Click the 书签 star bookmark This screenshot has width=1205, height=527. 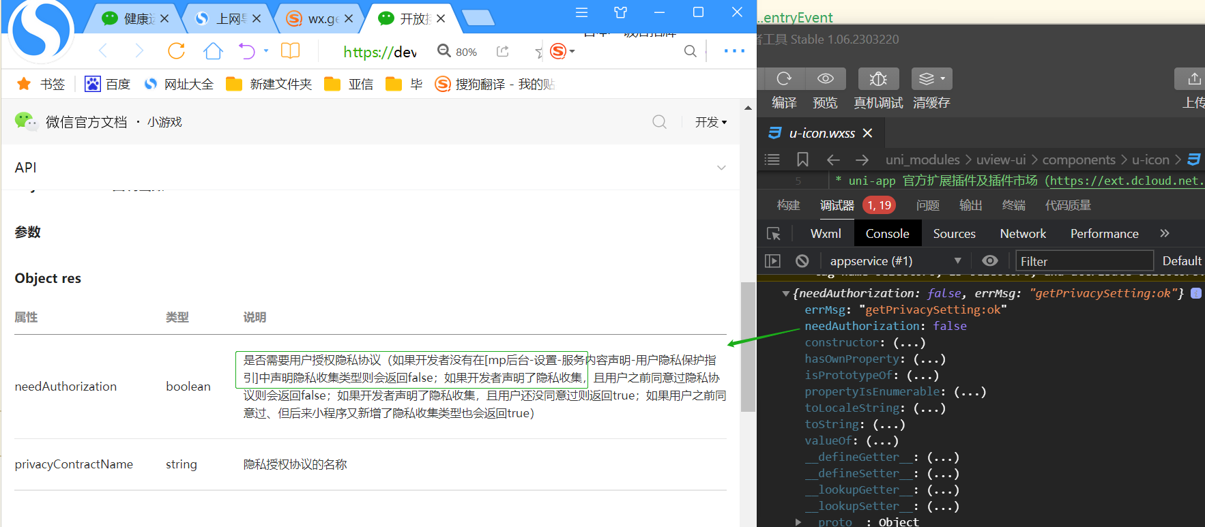click(x=24, y=84)
